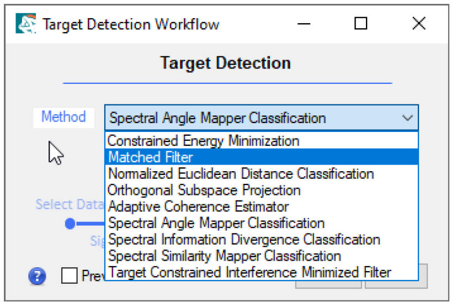Viewport: 457px width, 302px height.
Task: Close the Target Detection Workflow dialog
Action: click(x=418, y=24)
